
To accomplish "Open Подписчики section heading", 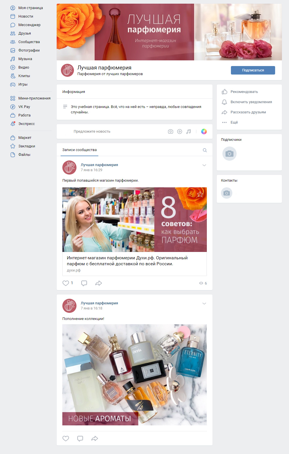I will pyautogui.click(x=231, y=140).
